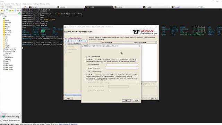Click the download arrow icon in the file toolbar
This screenshot has height=125, width=222.
coord(5,10)
